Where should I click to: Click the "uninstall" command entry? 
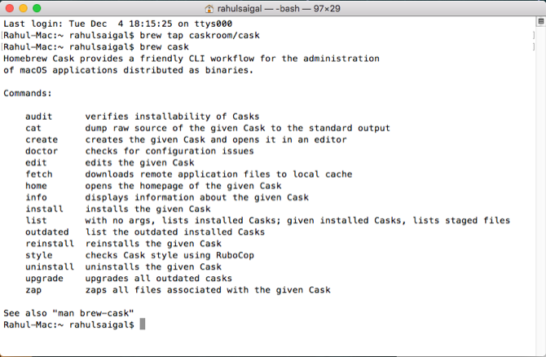(x=50, y=267)
